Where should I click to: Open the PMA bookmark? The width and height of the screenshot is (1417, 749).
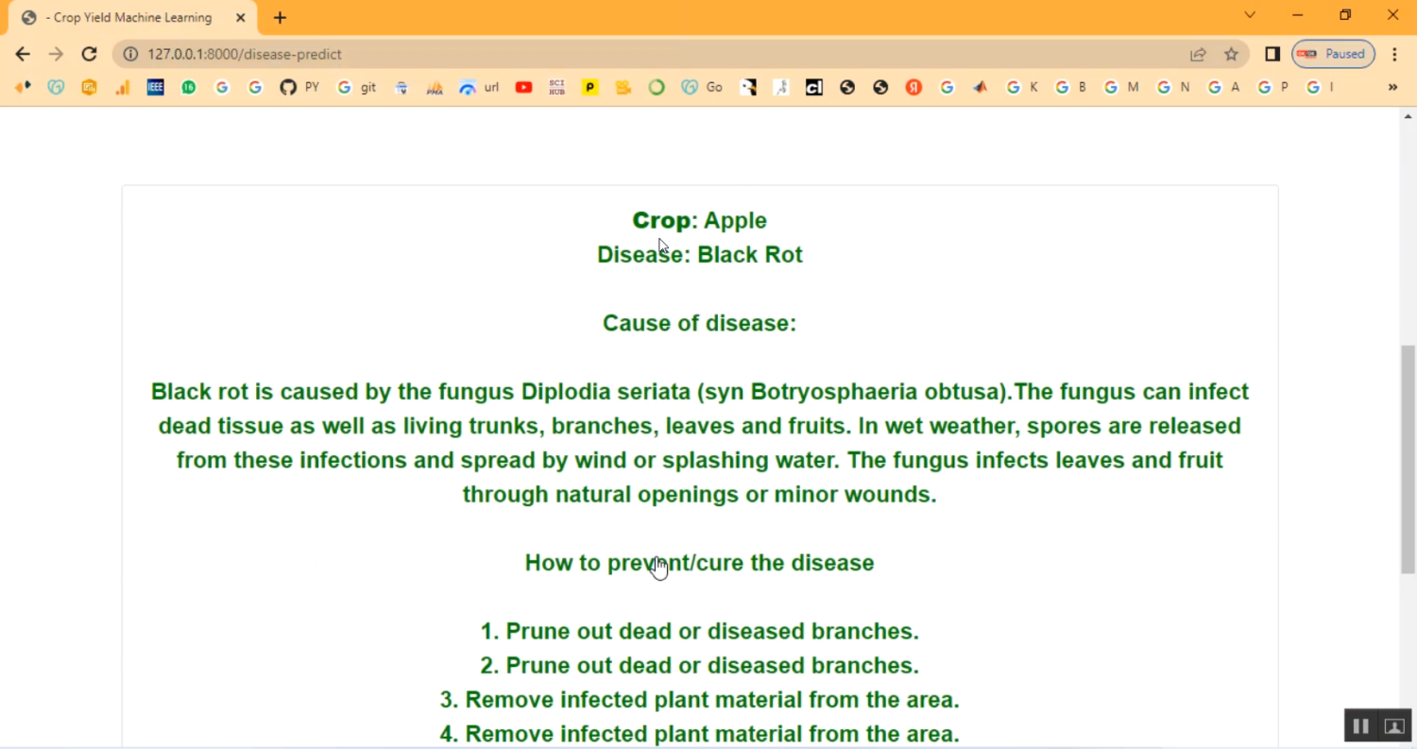435,87
